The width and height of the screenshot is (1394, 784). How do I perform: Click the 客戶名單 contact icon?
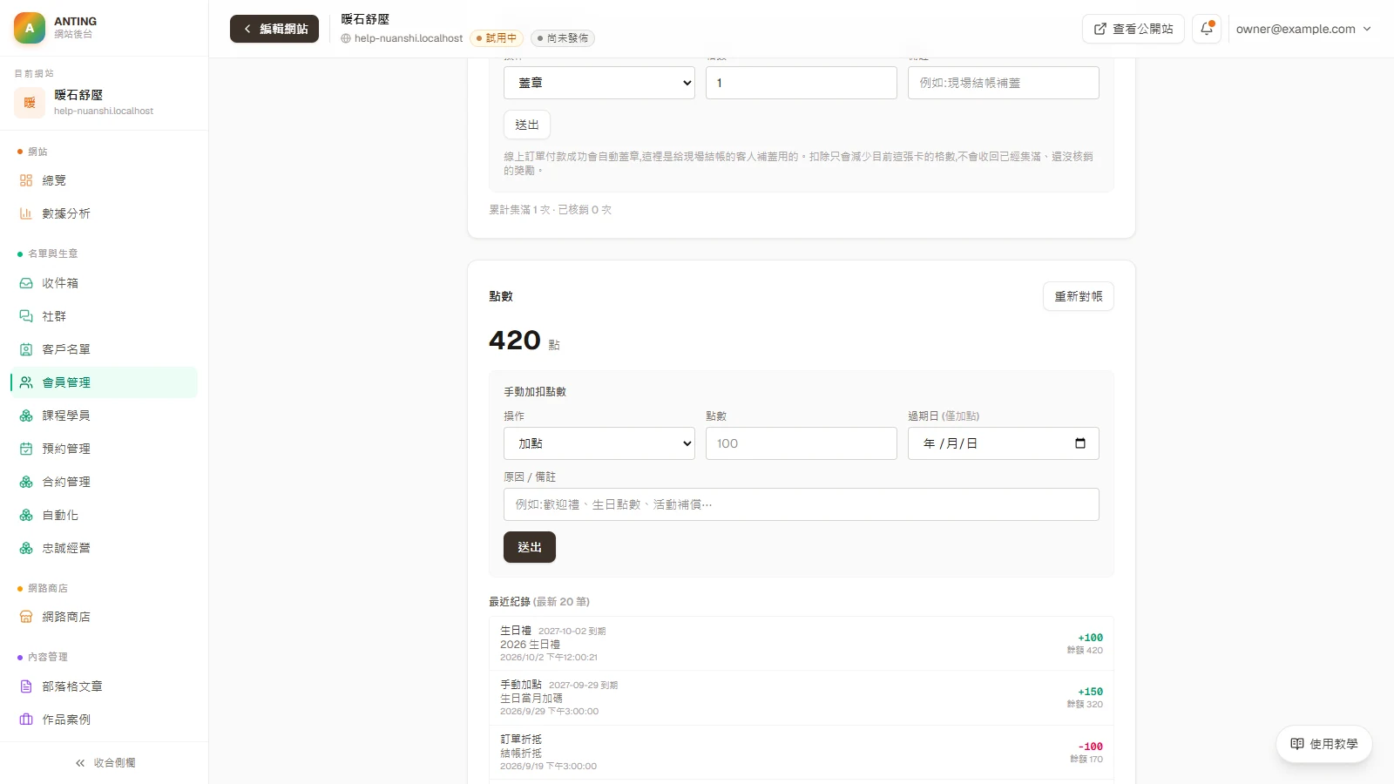[x=26, y=349]
